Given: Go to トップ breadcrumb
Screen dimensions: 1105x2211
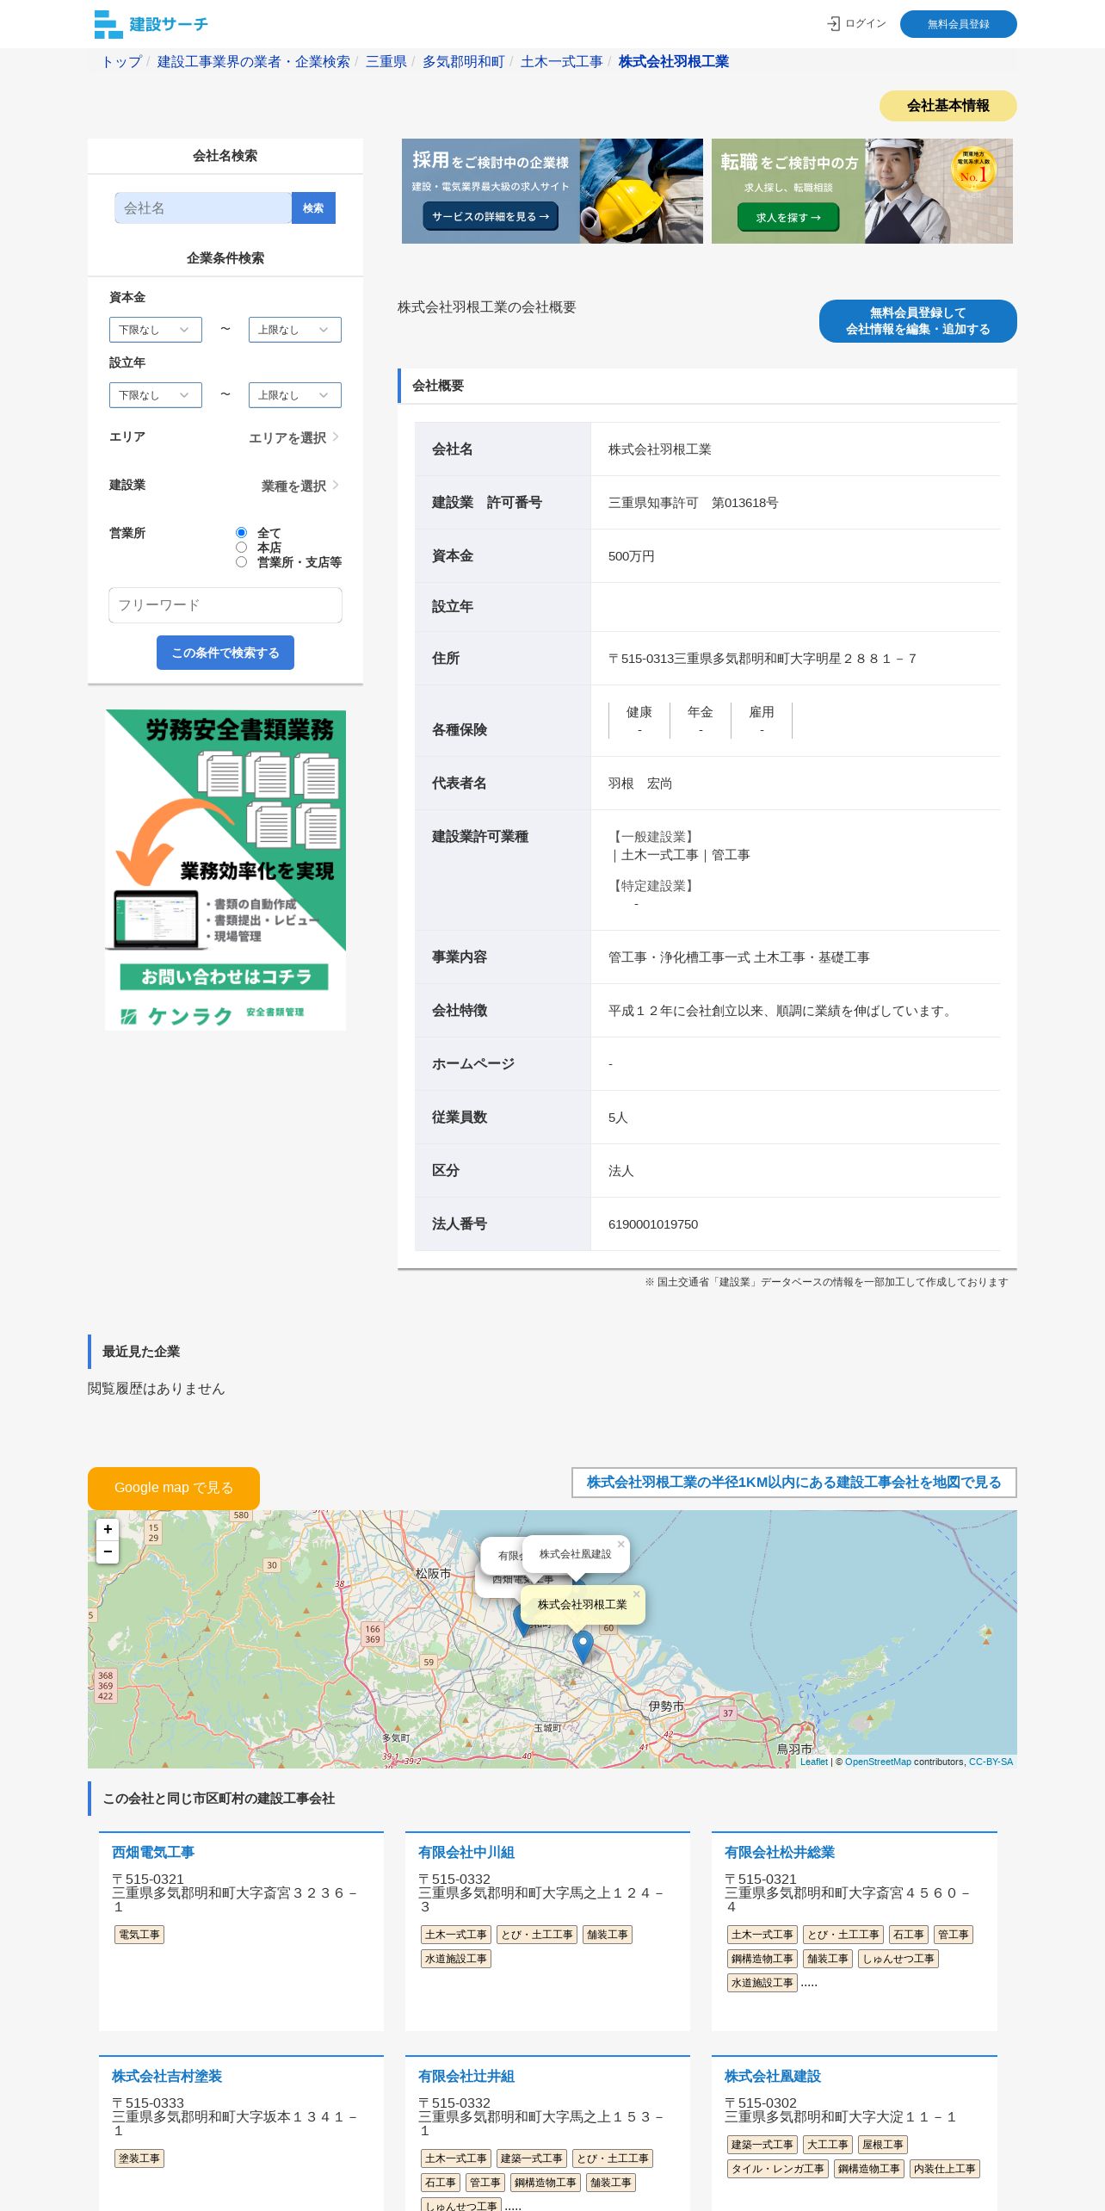Looking at the screenshot, I should click(x=121, y=62).
